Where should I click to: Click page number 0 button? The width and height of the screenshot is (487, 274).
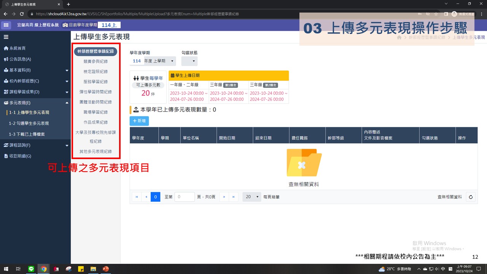pos(155,197)
